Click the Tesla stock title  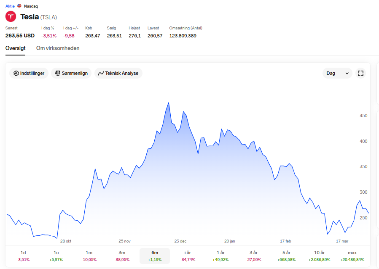pyautogui.click(x=30, y=17)
